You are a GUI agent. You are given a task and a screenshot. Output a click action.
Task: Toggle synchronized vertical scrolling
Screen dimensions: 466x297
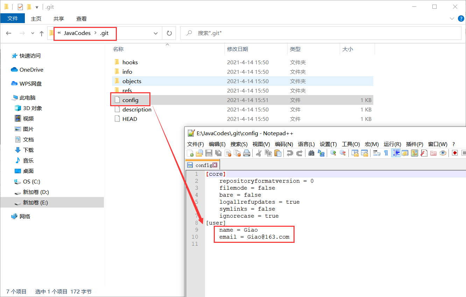[x=355, y=153]
